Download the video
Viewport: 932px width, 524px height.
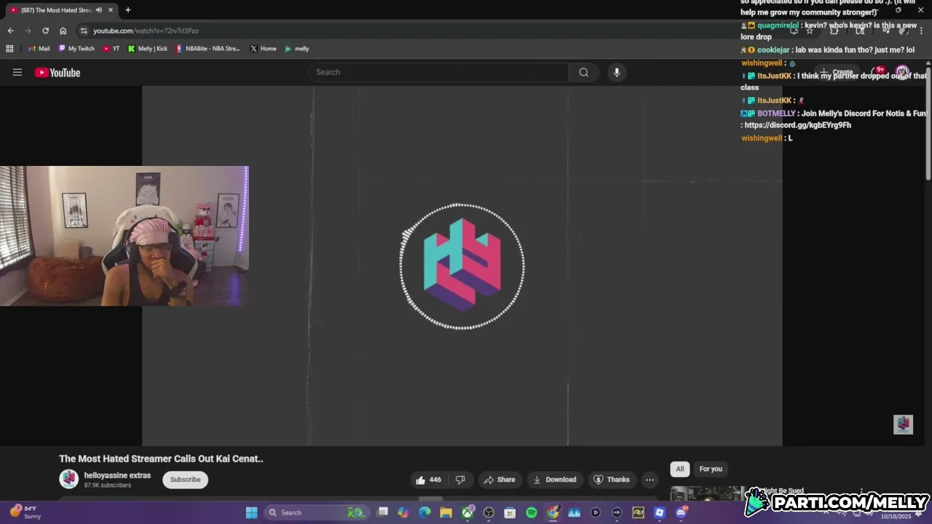pos(555,480)
